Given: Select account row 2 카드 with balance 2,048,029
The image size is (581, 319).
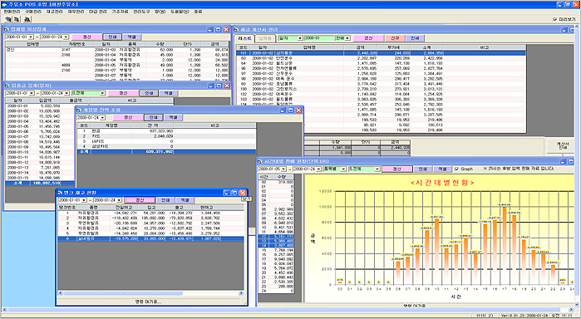Looking at the screenshot, I should pyautogui.click(x=166, y=136).
